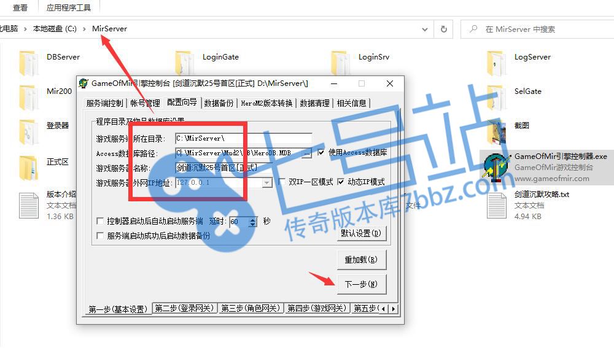Click MirServer in the address breadcrumb
614x348 pixels.
coord(109,29)
